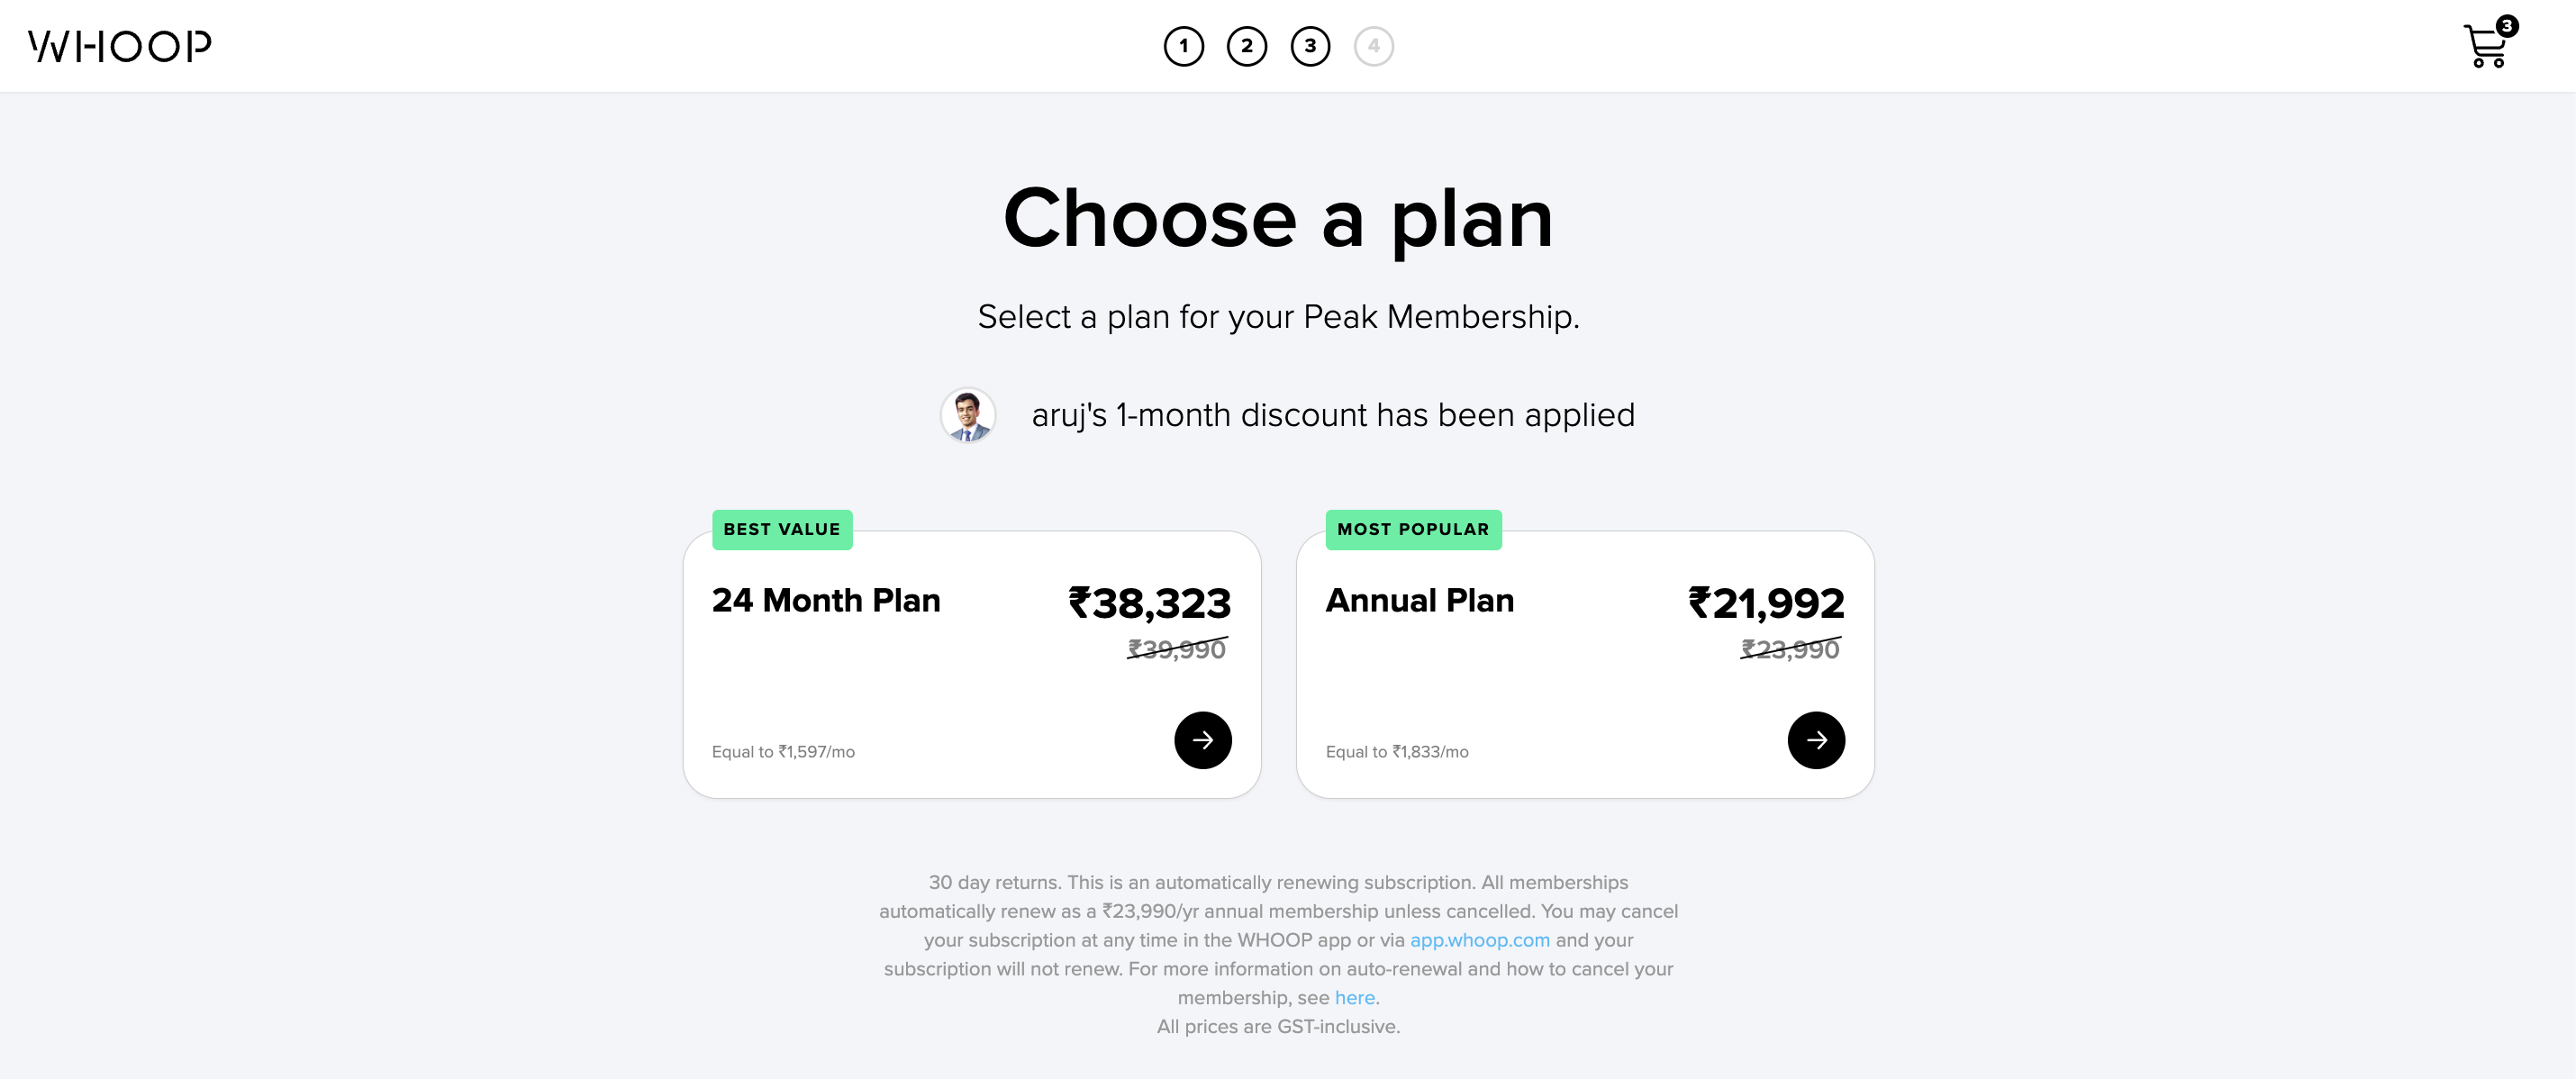The height and width of the screenshot is (1079, 2576).
Task: Click the WHOOP logo
Action: point(120,46)
